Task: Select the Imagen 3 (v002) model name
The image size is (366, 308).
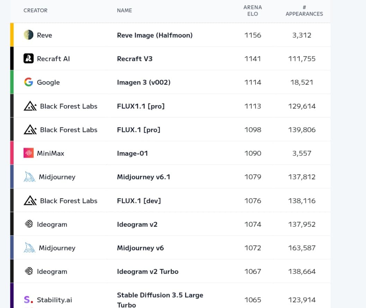Action: pyautogui.click(x=143, y=82)
